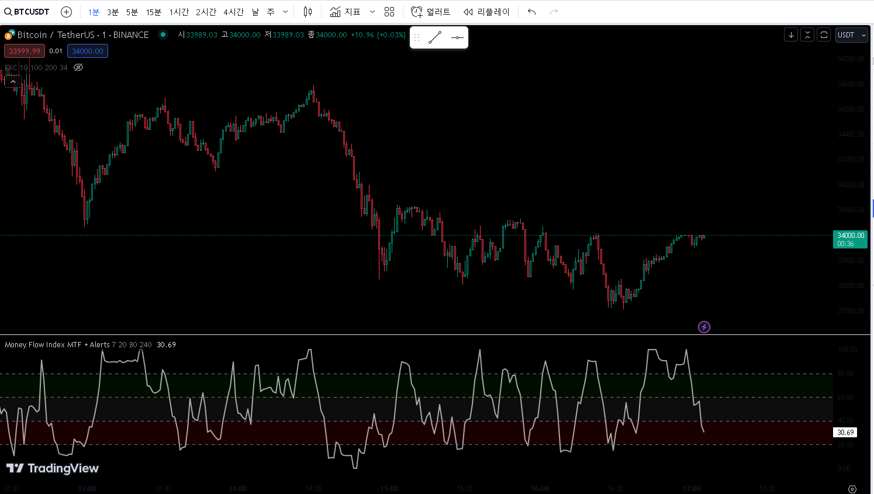Switch to the 4시간 timeframe

coord(233,12)
